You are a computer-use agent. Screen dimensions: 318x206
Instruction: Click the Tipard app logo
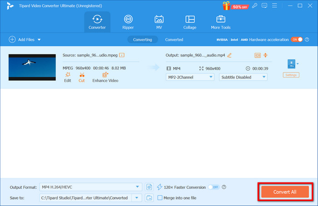10,6
